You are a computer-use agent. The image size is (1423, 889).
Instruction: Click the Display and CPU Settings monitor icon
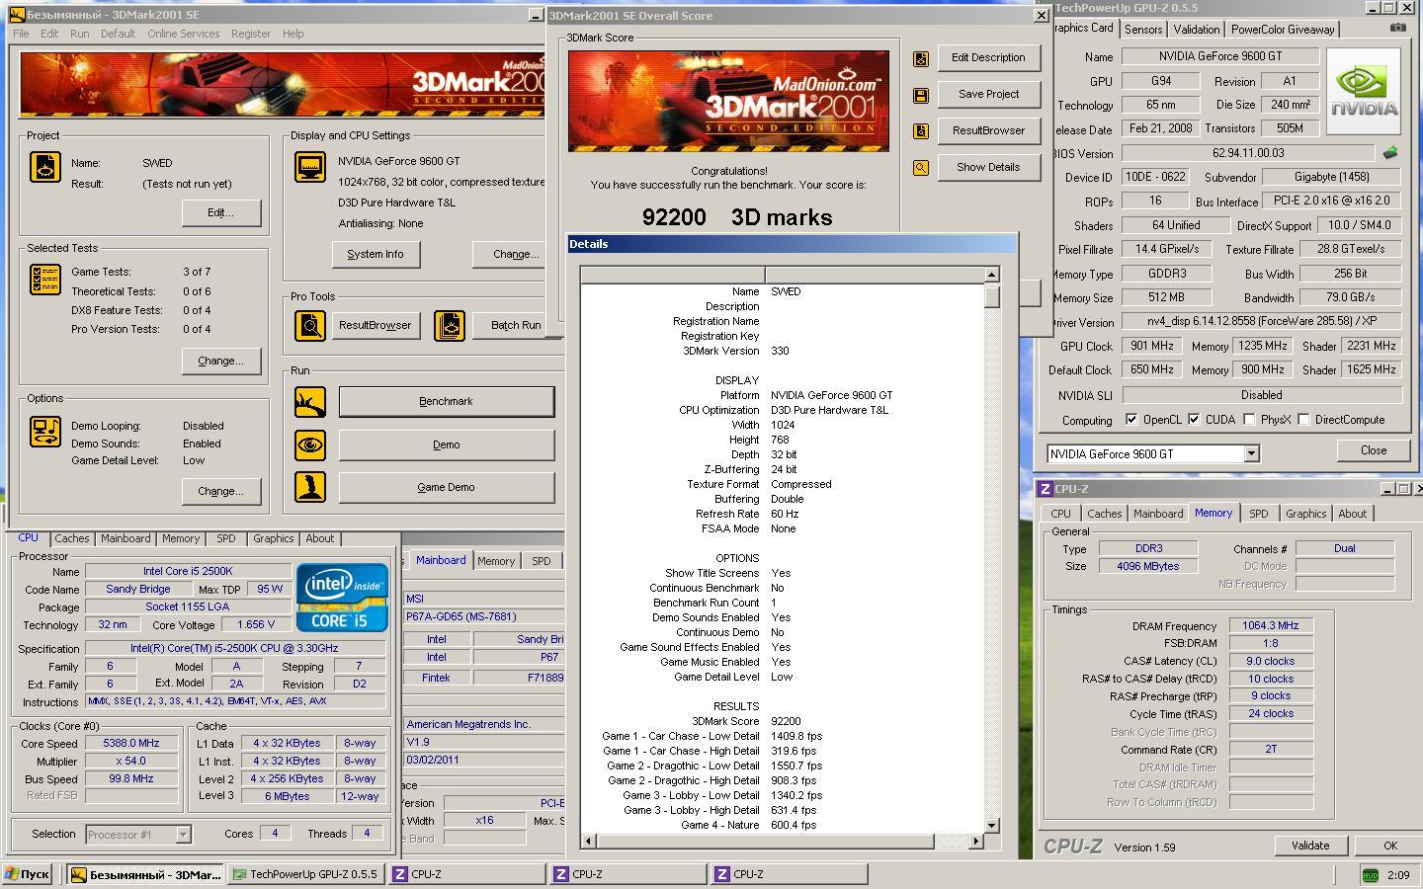(x=310, y=167)
